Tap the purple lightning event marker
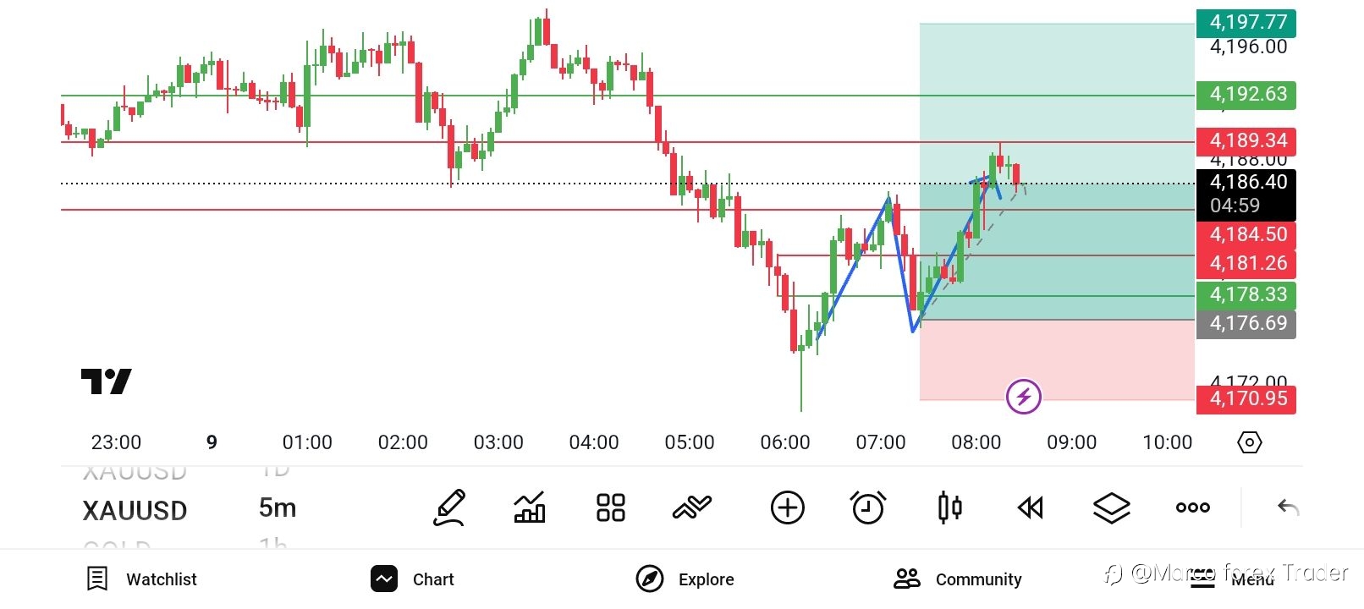This screenshot has width=1364, height=609. tap(1023, 396)
